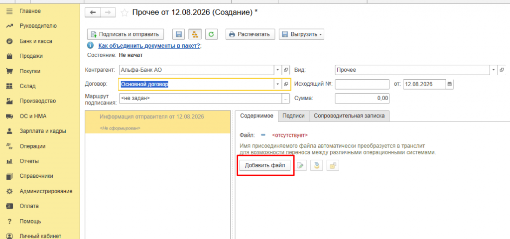Open the Договор record with its open button

[286, 84]
